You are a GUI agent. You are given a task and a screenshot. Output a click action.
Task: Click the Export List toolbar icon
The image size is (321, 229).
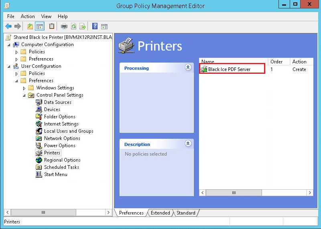pos(83,26)
